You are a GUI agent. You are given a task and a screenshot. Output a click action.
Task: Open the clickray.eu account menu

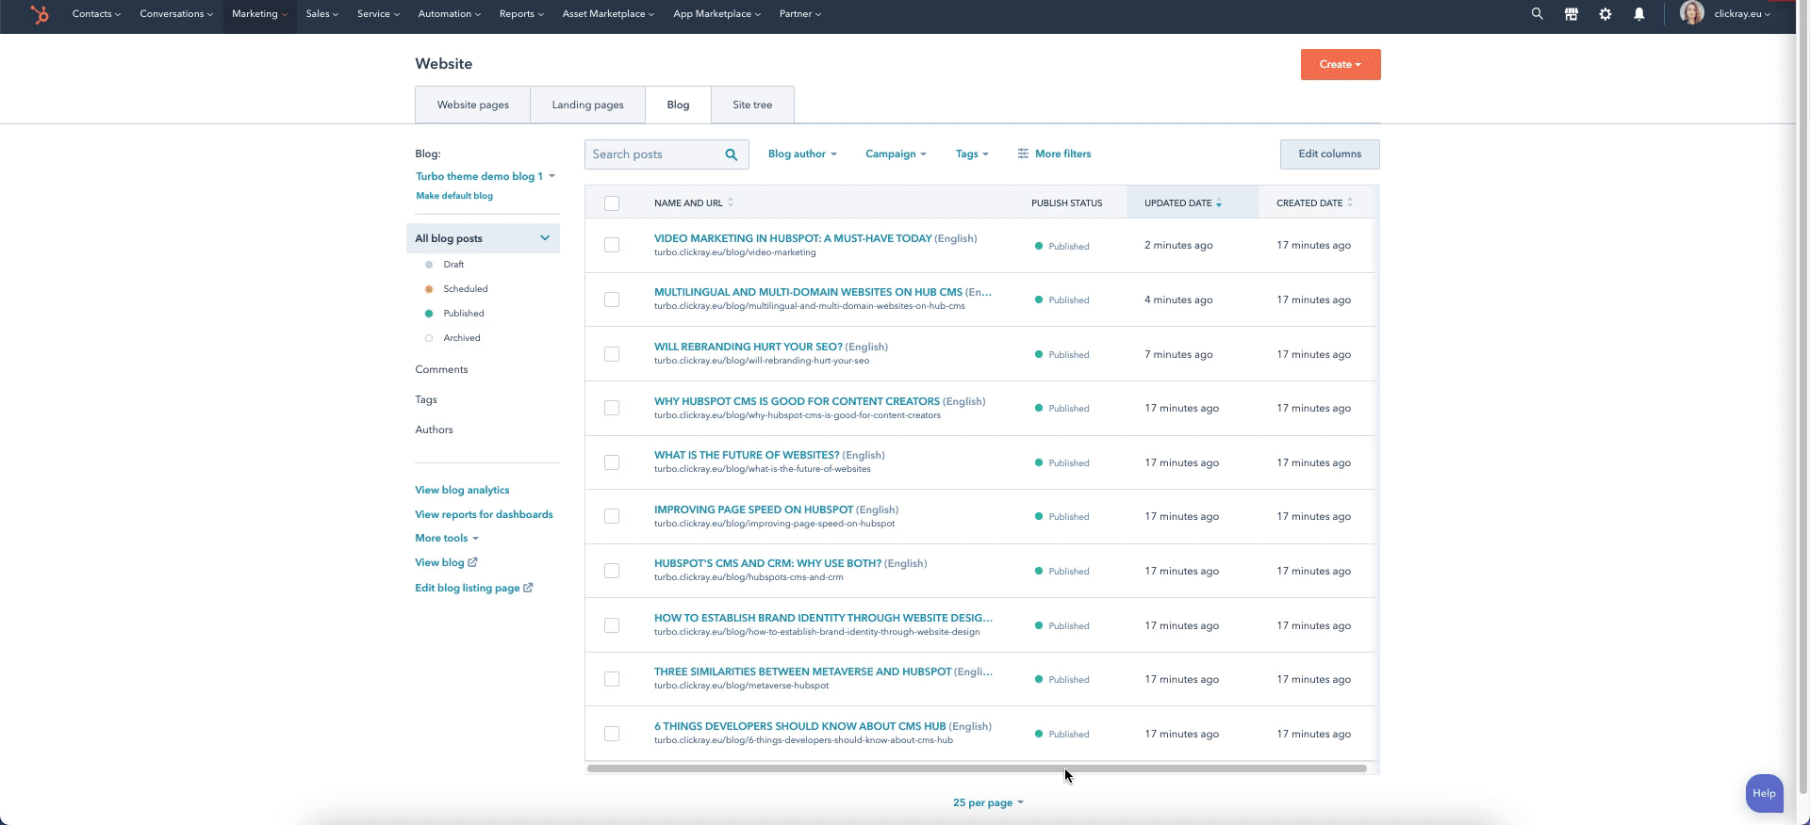(1740, 14)
